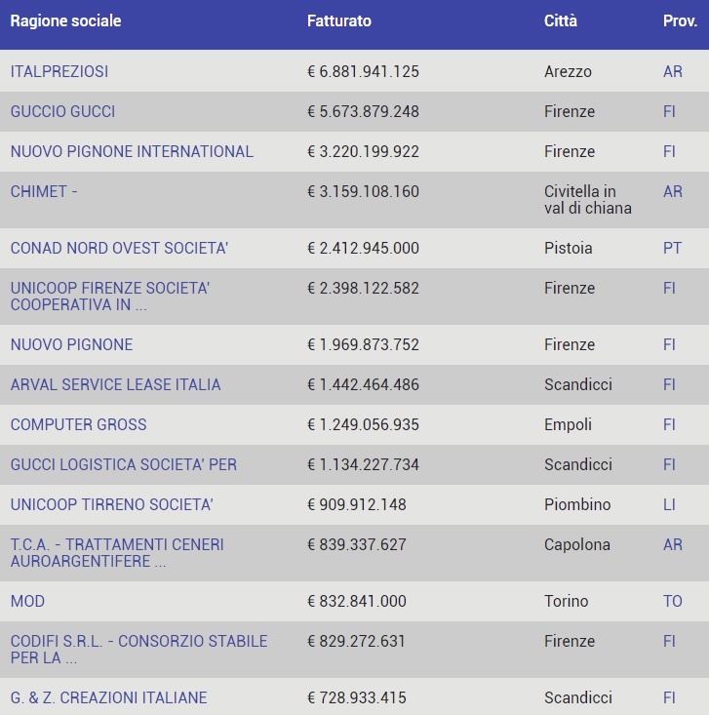Viewport: 709px width, 715px height.
Task: Click the LI province link for Piombino
Action: (669, 504)
